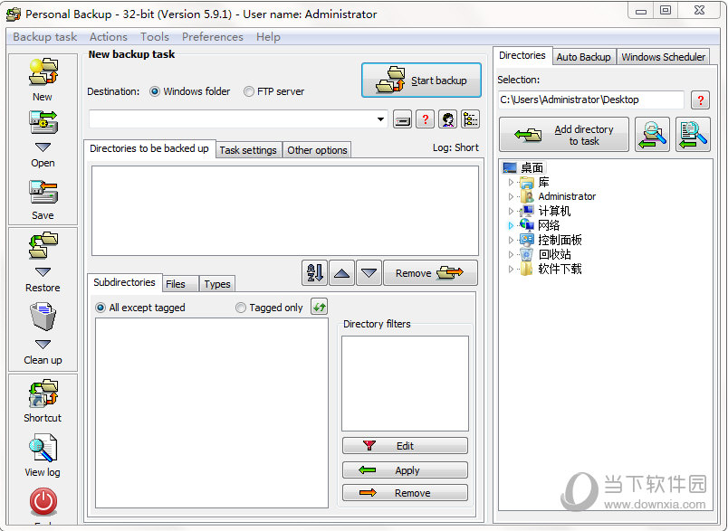Open the Other options tab

tap(317, 150)
